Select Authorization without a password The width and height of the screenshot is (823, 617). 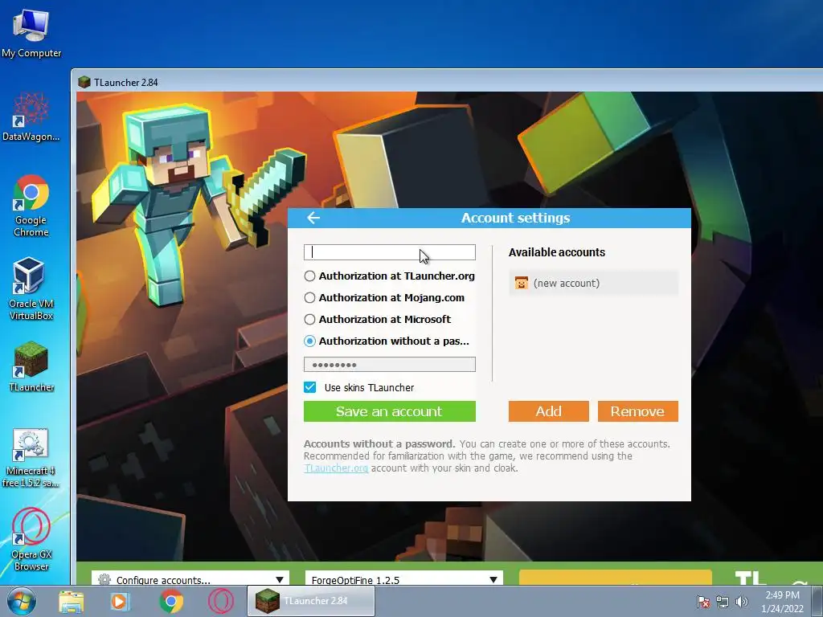[x=387, y=341]
